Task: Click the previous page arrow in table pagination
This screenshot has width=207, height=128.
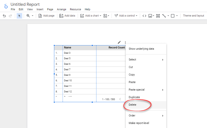Action: (120, 99)
